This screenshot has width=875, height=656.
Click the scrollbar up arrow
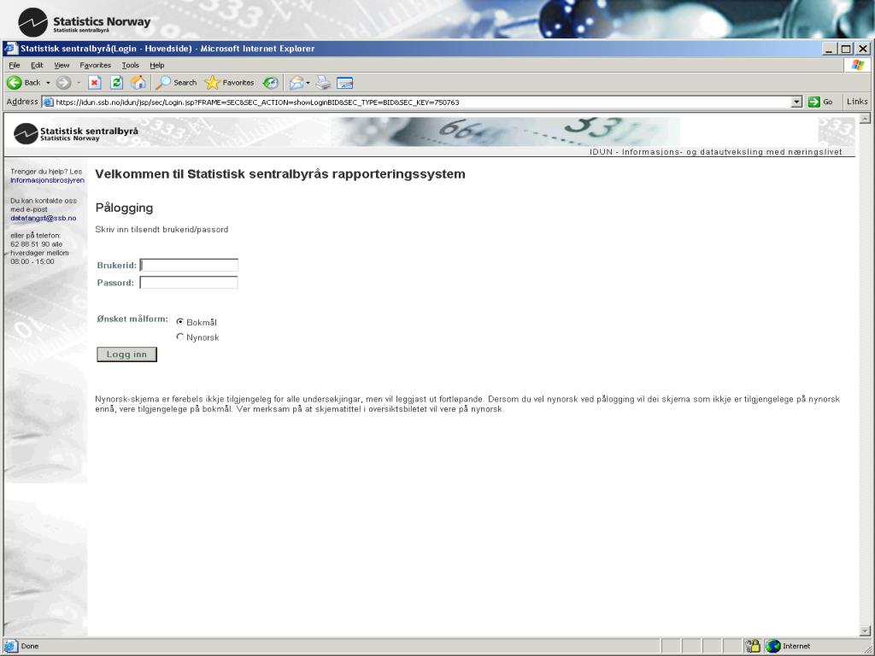[865, 118]
